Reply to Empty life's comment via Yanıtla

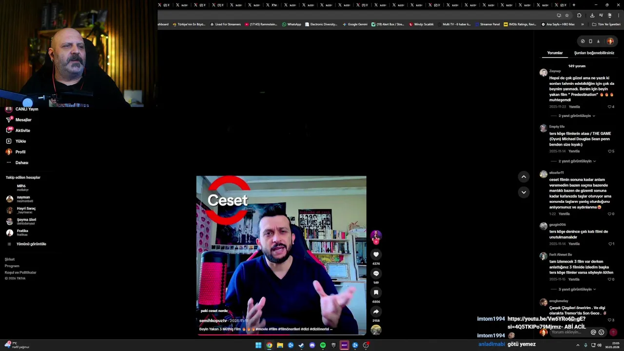(x=574, y=151)
